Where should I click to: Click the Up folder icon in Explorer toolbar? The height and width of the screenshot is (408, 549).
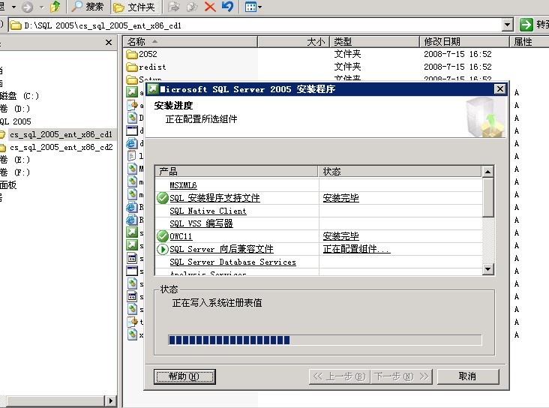pos(55,6)
